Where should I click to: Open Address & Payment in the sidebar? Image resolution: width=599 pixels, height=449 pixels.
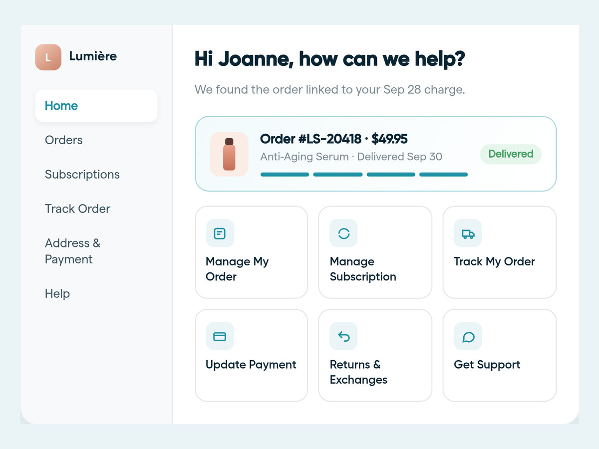pyautogui.click(x=96, y=251)
